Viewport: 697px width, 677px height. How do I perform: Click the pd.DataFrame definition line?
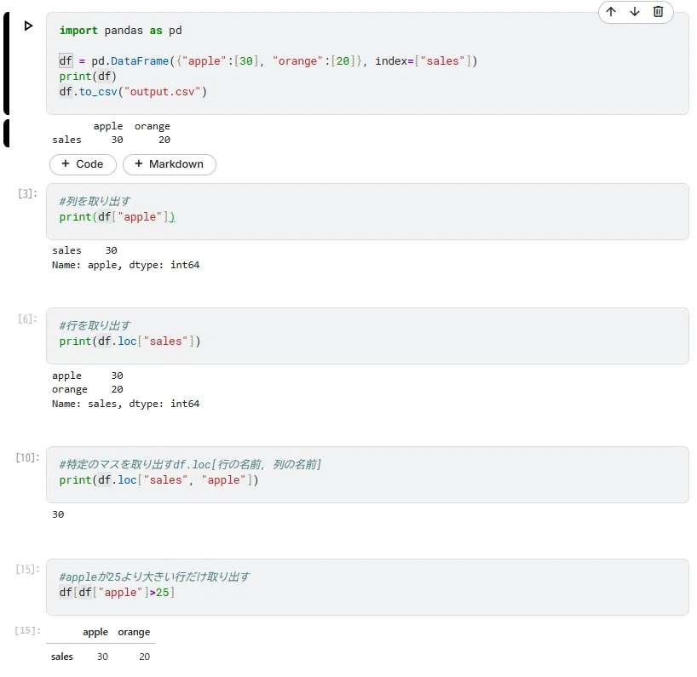(x=268, y=60)
